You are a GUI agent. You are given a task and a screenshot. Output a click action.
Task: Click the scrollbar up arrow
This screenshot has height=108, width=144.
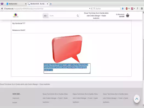coord(143,12)
